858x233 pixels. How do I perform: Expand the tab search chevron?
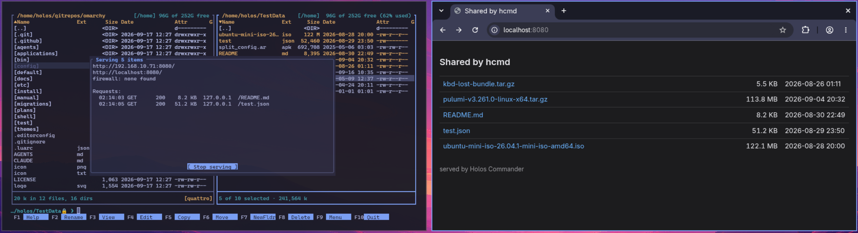pos(441,11)
